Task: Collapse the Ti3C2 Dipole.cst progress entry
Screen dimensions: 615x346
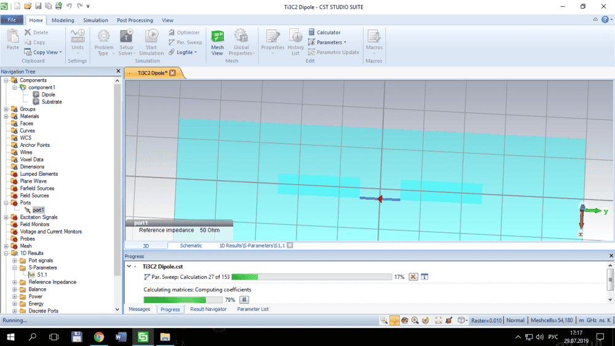Action: click(129, 267)
